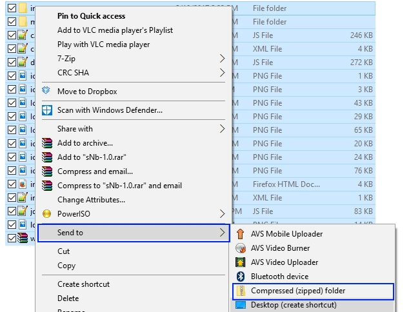Select Compressed (zipped) folder
The image size is (420, 312).
click(313, 291)
